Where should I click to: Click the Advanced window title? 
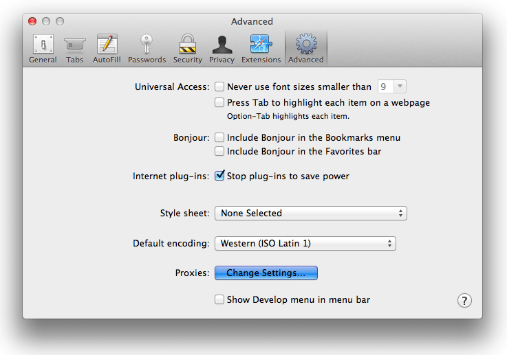pos(252,21)
